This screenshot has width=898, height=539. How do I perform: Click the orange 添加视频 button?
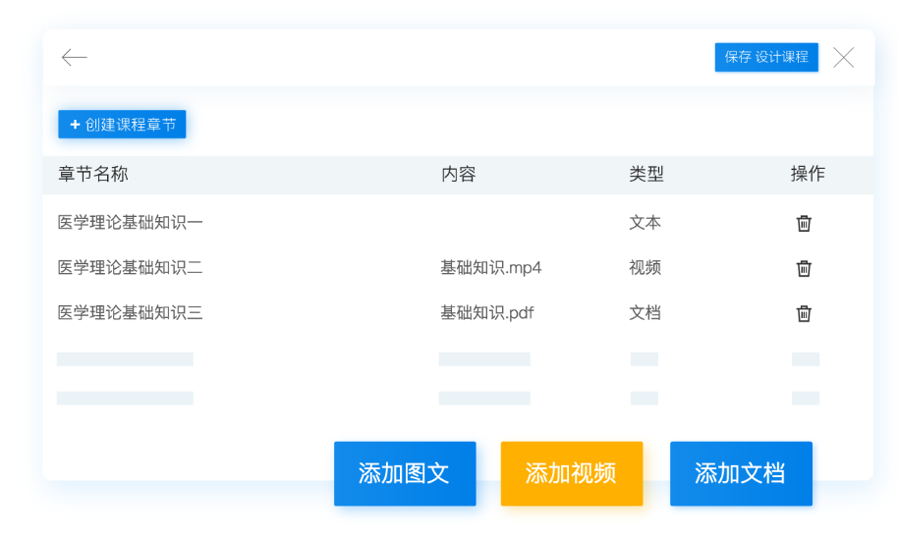(x=571, y=473)
